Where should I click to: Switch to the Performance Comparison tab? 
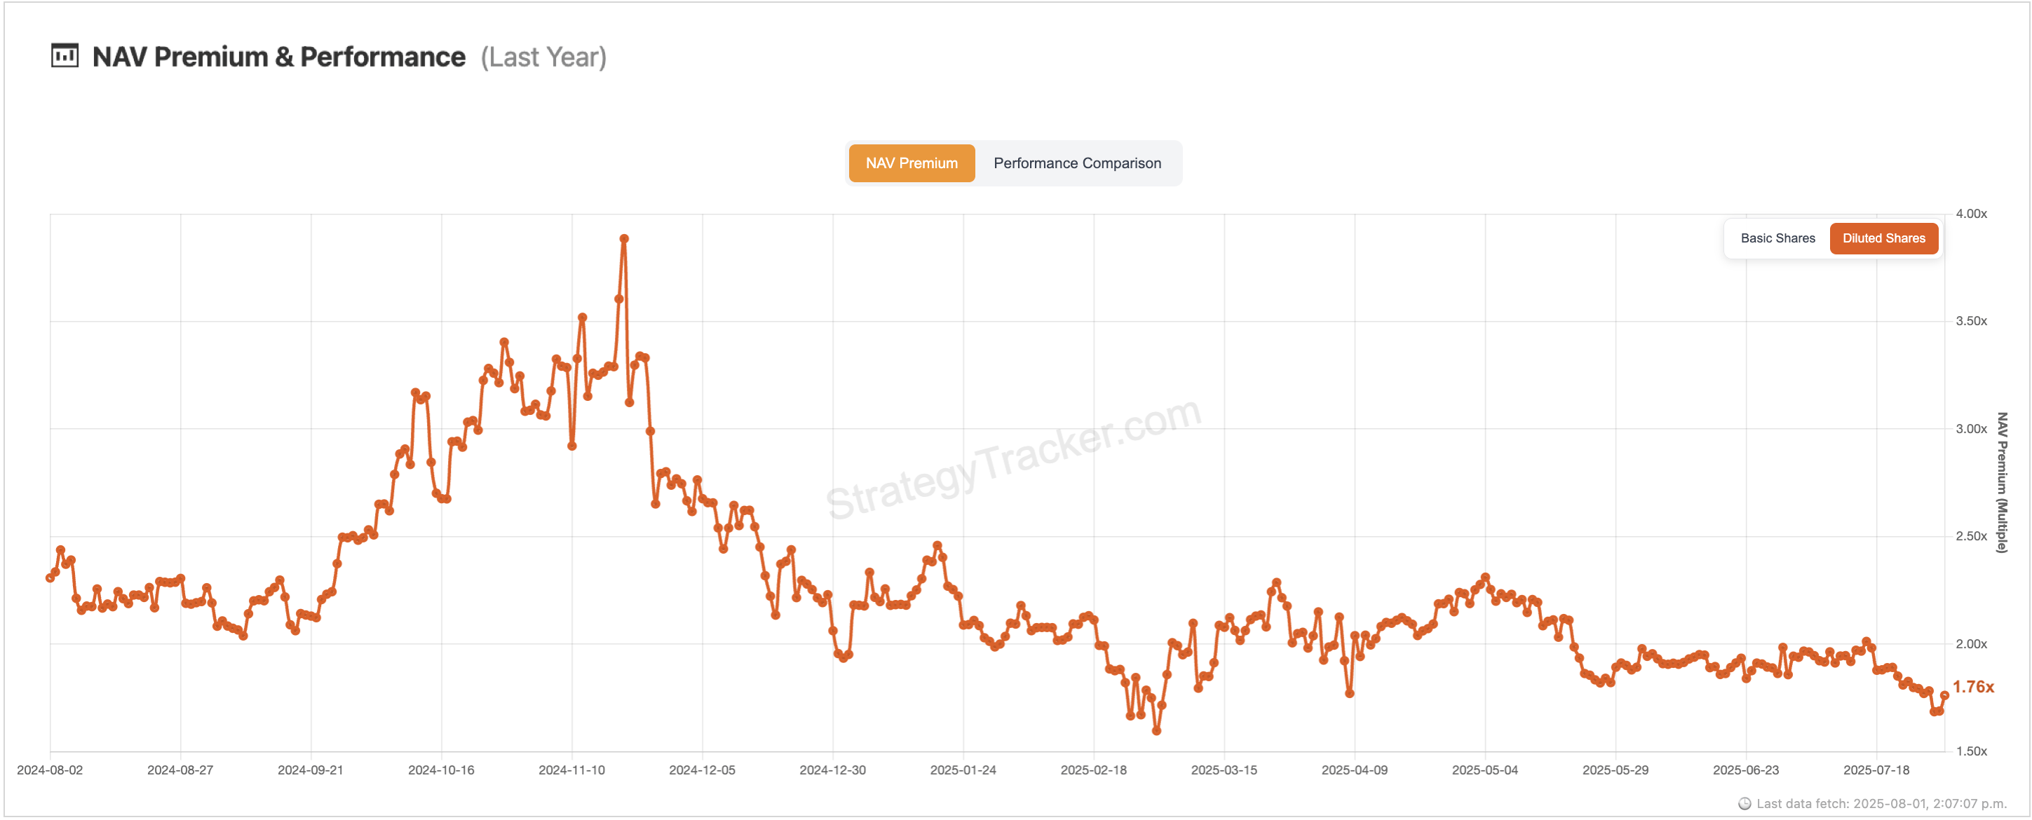[x=1078, y=163]
